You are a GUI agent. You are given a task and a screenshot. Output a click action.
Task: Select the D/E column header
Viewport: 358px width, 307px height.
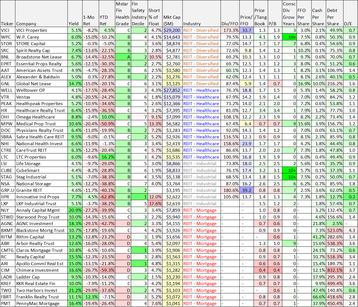tap(350, 13)
